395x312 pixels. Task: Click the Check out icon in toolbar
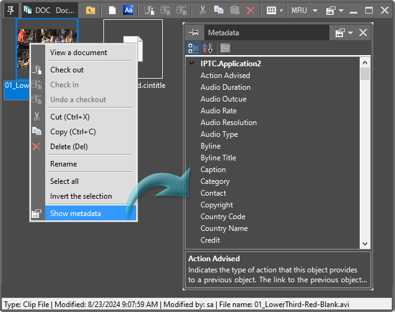pos(149,11)
